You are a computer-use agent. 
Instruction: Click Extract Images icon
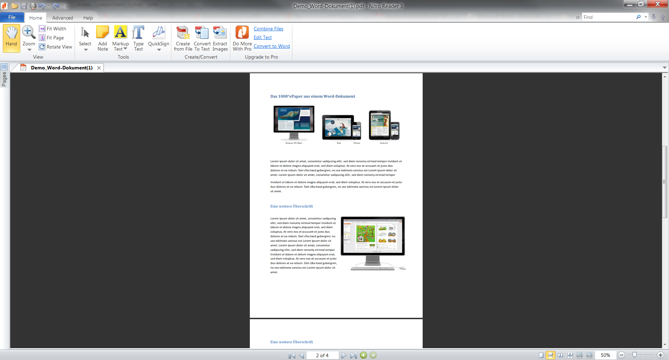(220, 33)
